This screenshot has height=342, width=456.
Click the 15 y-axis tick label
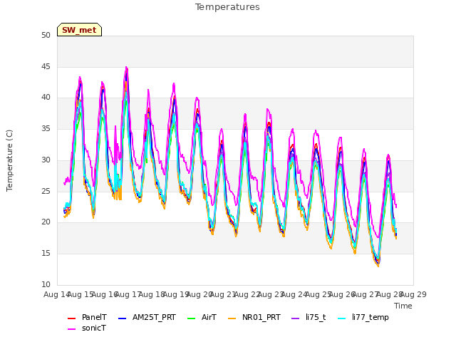point(46,254)
